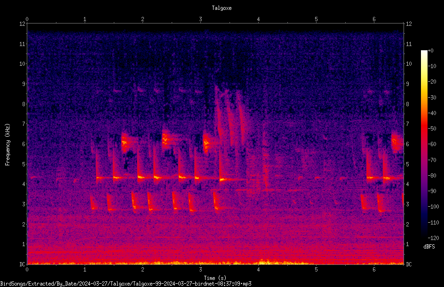
Task: Click the Talgoxe title at top
Action: 222,8
